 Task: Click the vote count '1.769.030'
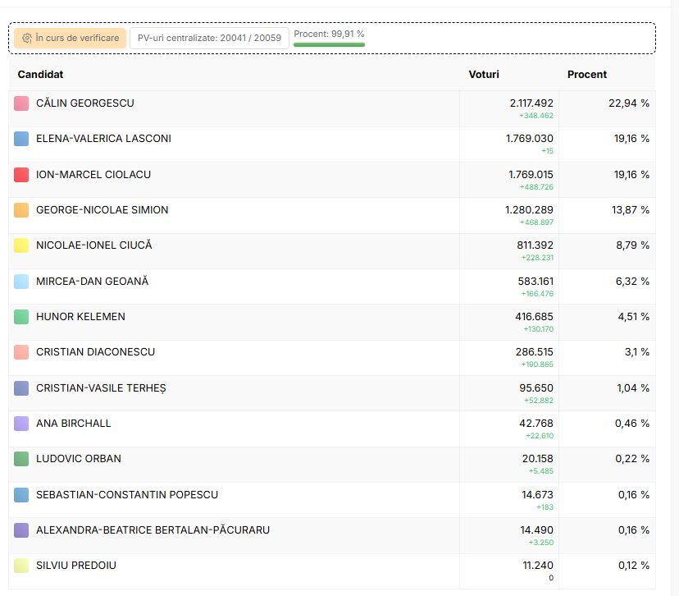point(530,138)
